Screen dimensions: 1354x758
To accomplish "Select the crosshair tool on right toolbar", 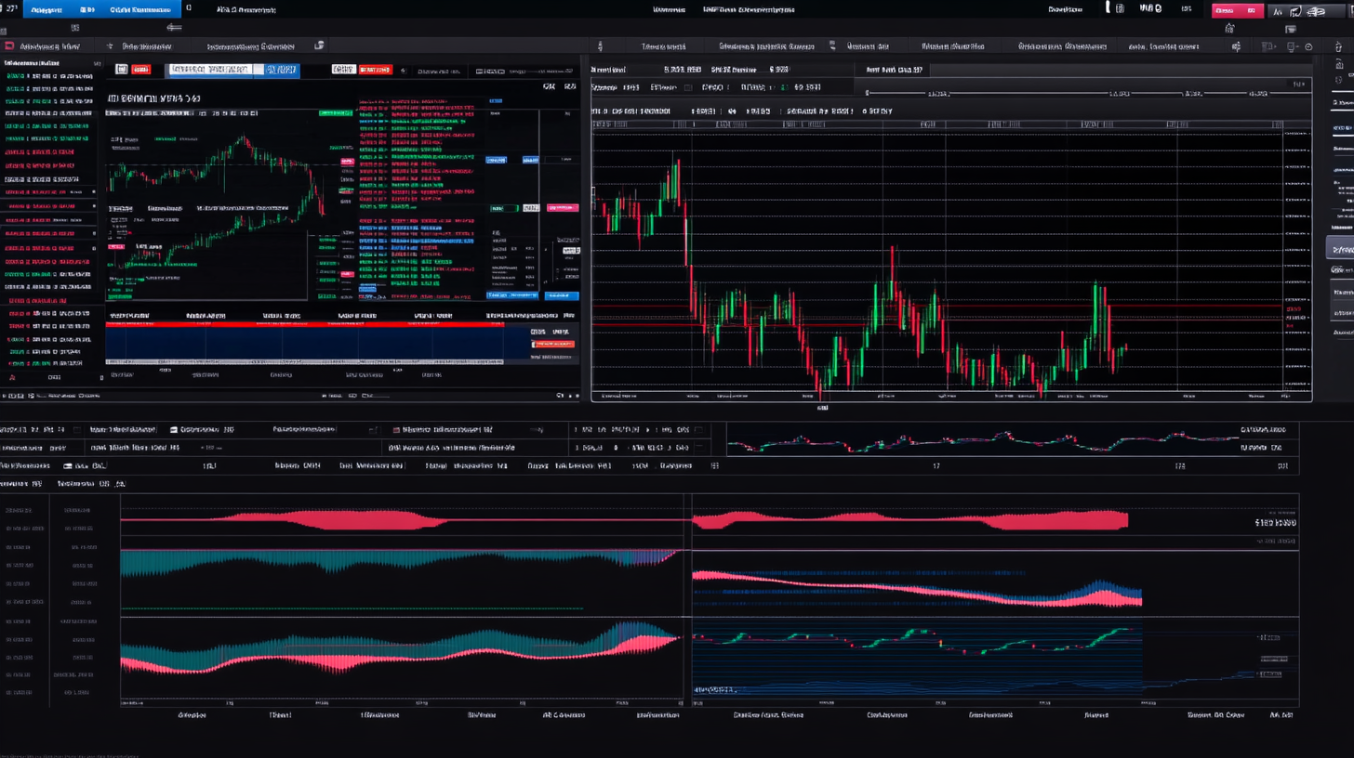I will coord(1342,65).
